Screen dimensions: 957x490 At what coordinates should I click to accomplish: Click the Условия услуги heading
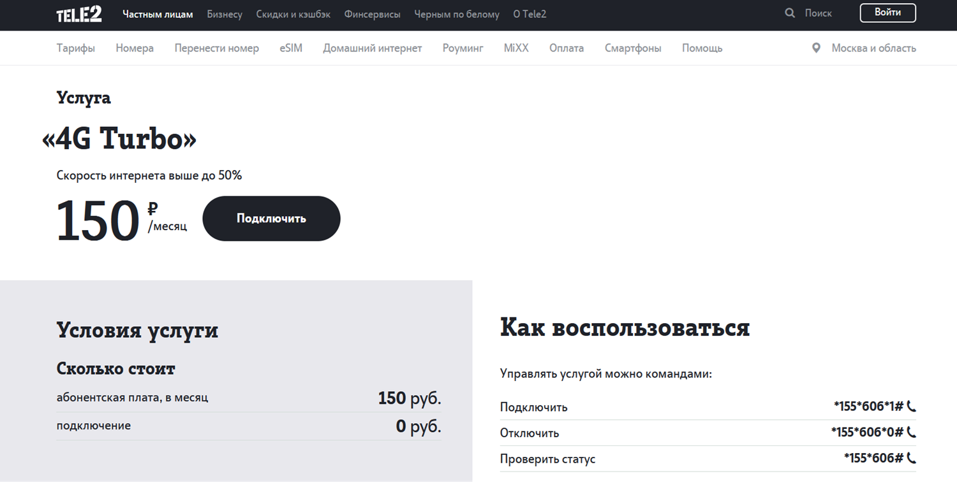click(x=137, y=330)
